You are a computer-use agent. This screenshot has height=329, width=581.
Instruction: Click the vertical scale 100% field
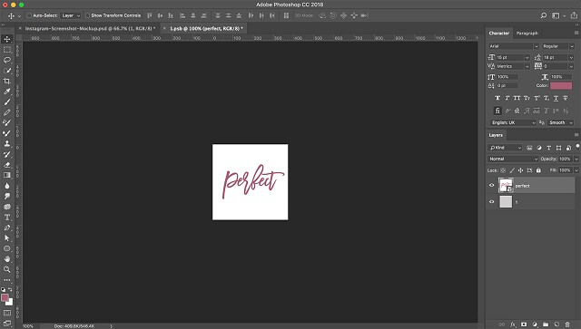pos(507,77)
